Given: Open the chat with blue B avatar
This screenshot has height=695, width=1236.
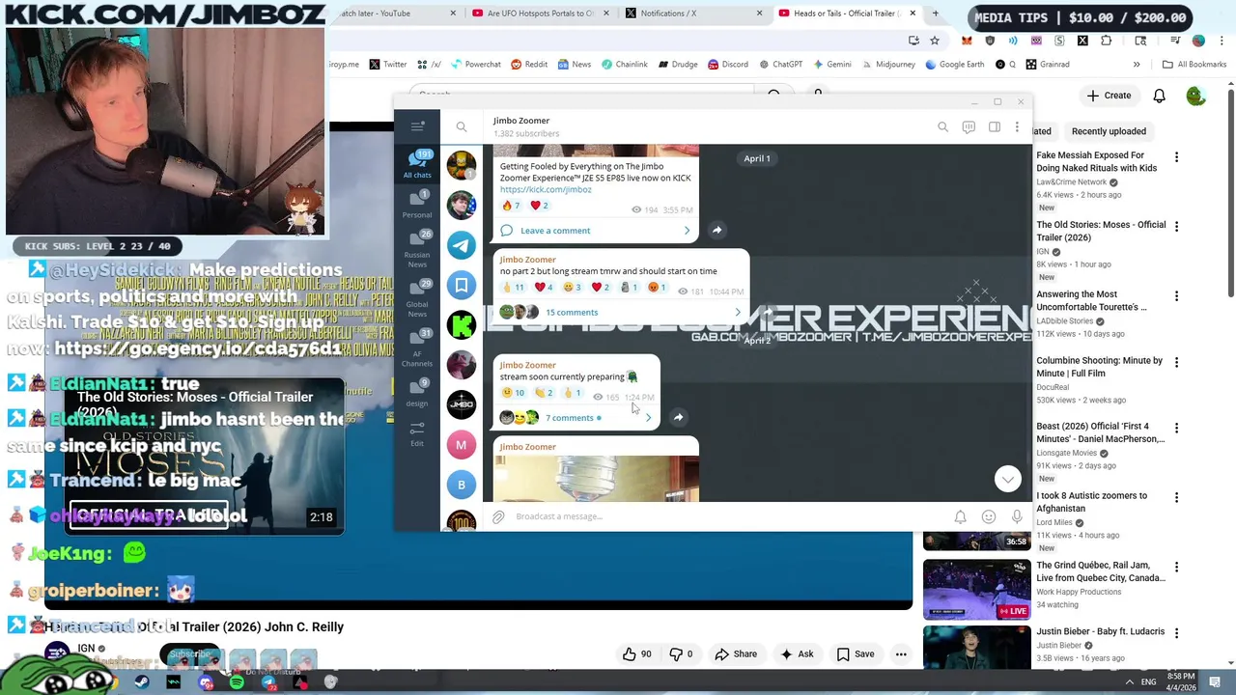Looking at the screenshot, I should pos(462,485).
